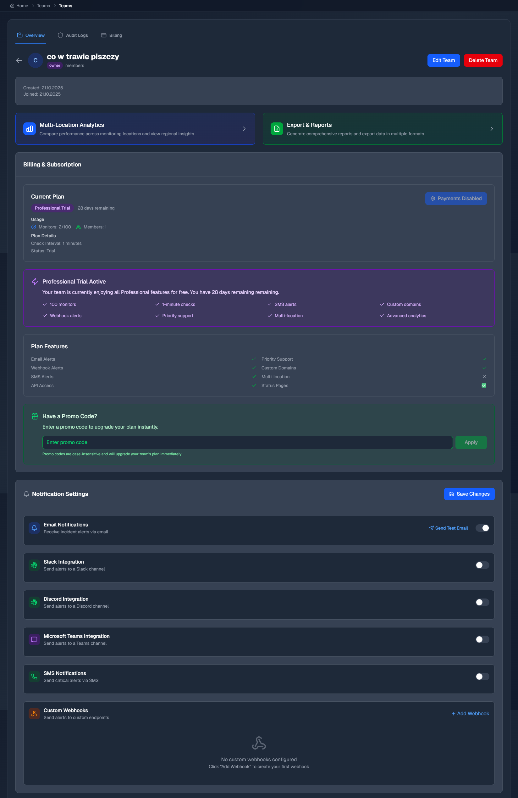Focus the Enter promo code field
518x798 pixels.
pyautogui.click(x=247, y=442)
